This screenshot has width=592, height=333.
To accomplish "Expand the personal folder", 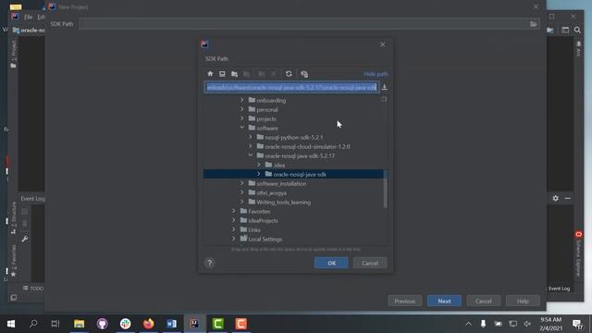I will click(242, 109).
